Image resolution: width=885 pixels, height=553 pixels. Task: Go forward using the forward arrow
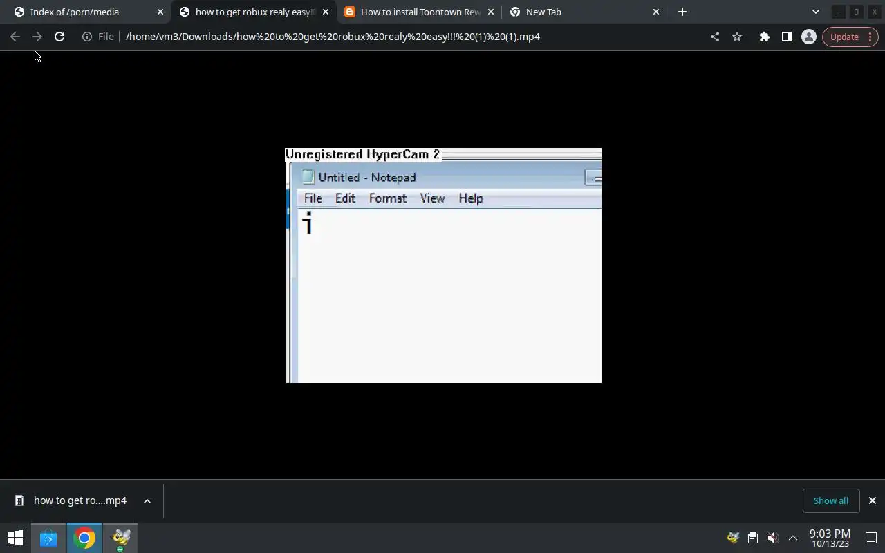click(37, 37)
